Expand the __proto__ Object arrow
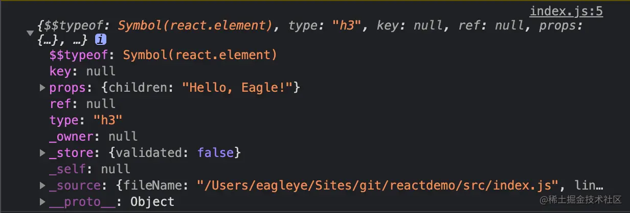 click(x=42, y=202)
